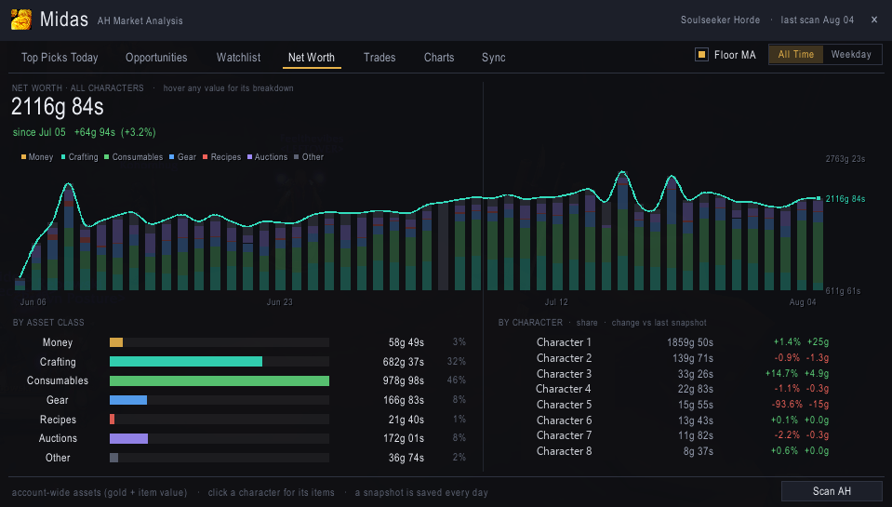
Task: Open the Watchlist tab
Action: tap(238, 58)
